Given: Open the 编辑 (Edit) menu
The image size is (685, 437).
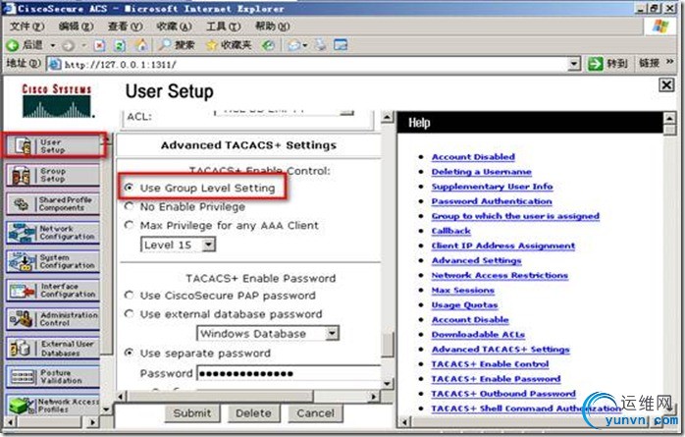Looking at the screenshot, I should (76, 27).
